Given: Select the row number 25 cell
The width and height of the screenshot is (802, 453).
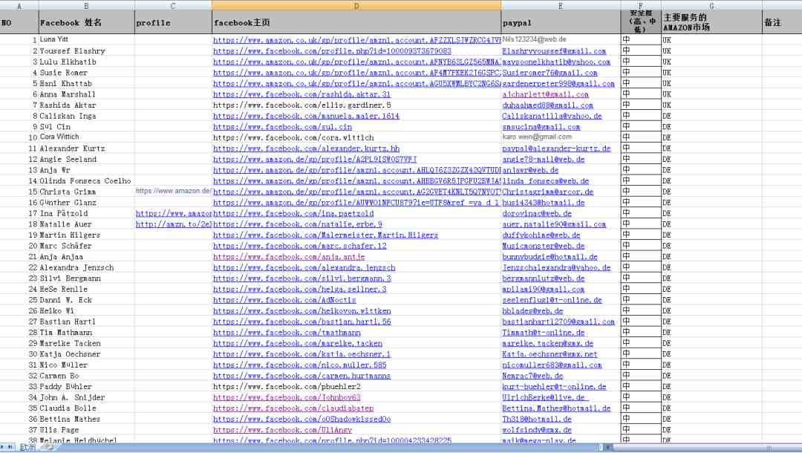Looking at the screenshot, I should coord(19,300).
